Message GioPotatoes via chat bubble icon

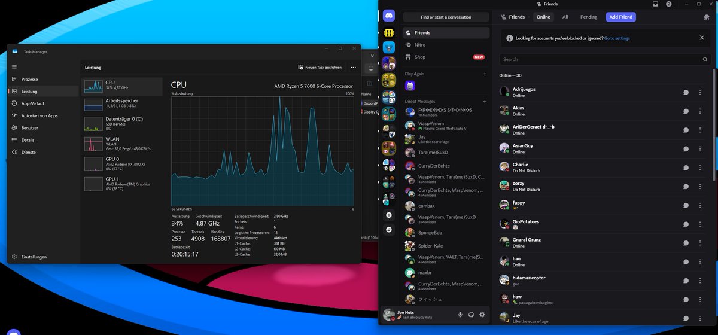pos(686,224)
